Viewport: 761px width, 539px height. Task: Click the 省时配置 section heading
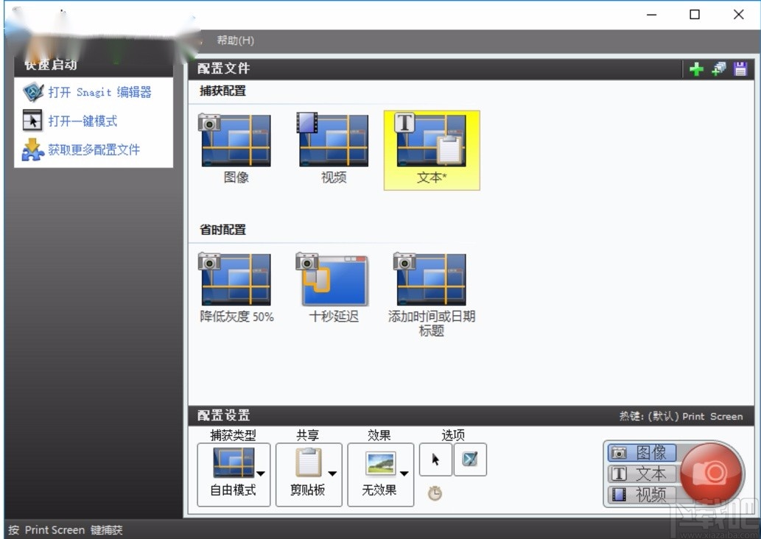222,230
